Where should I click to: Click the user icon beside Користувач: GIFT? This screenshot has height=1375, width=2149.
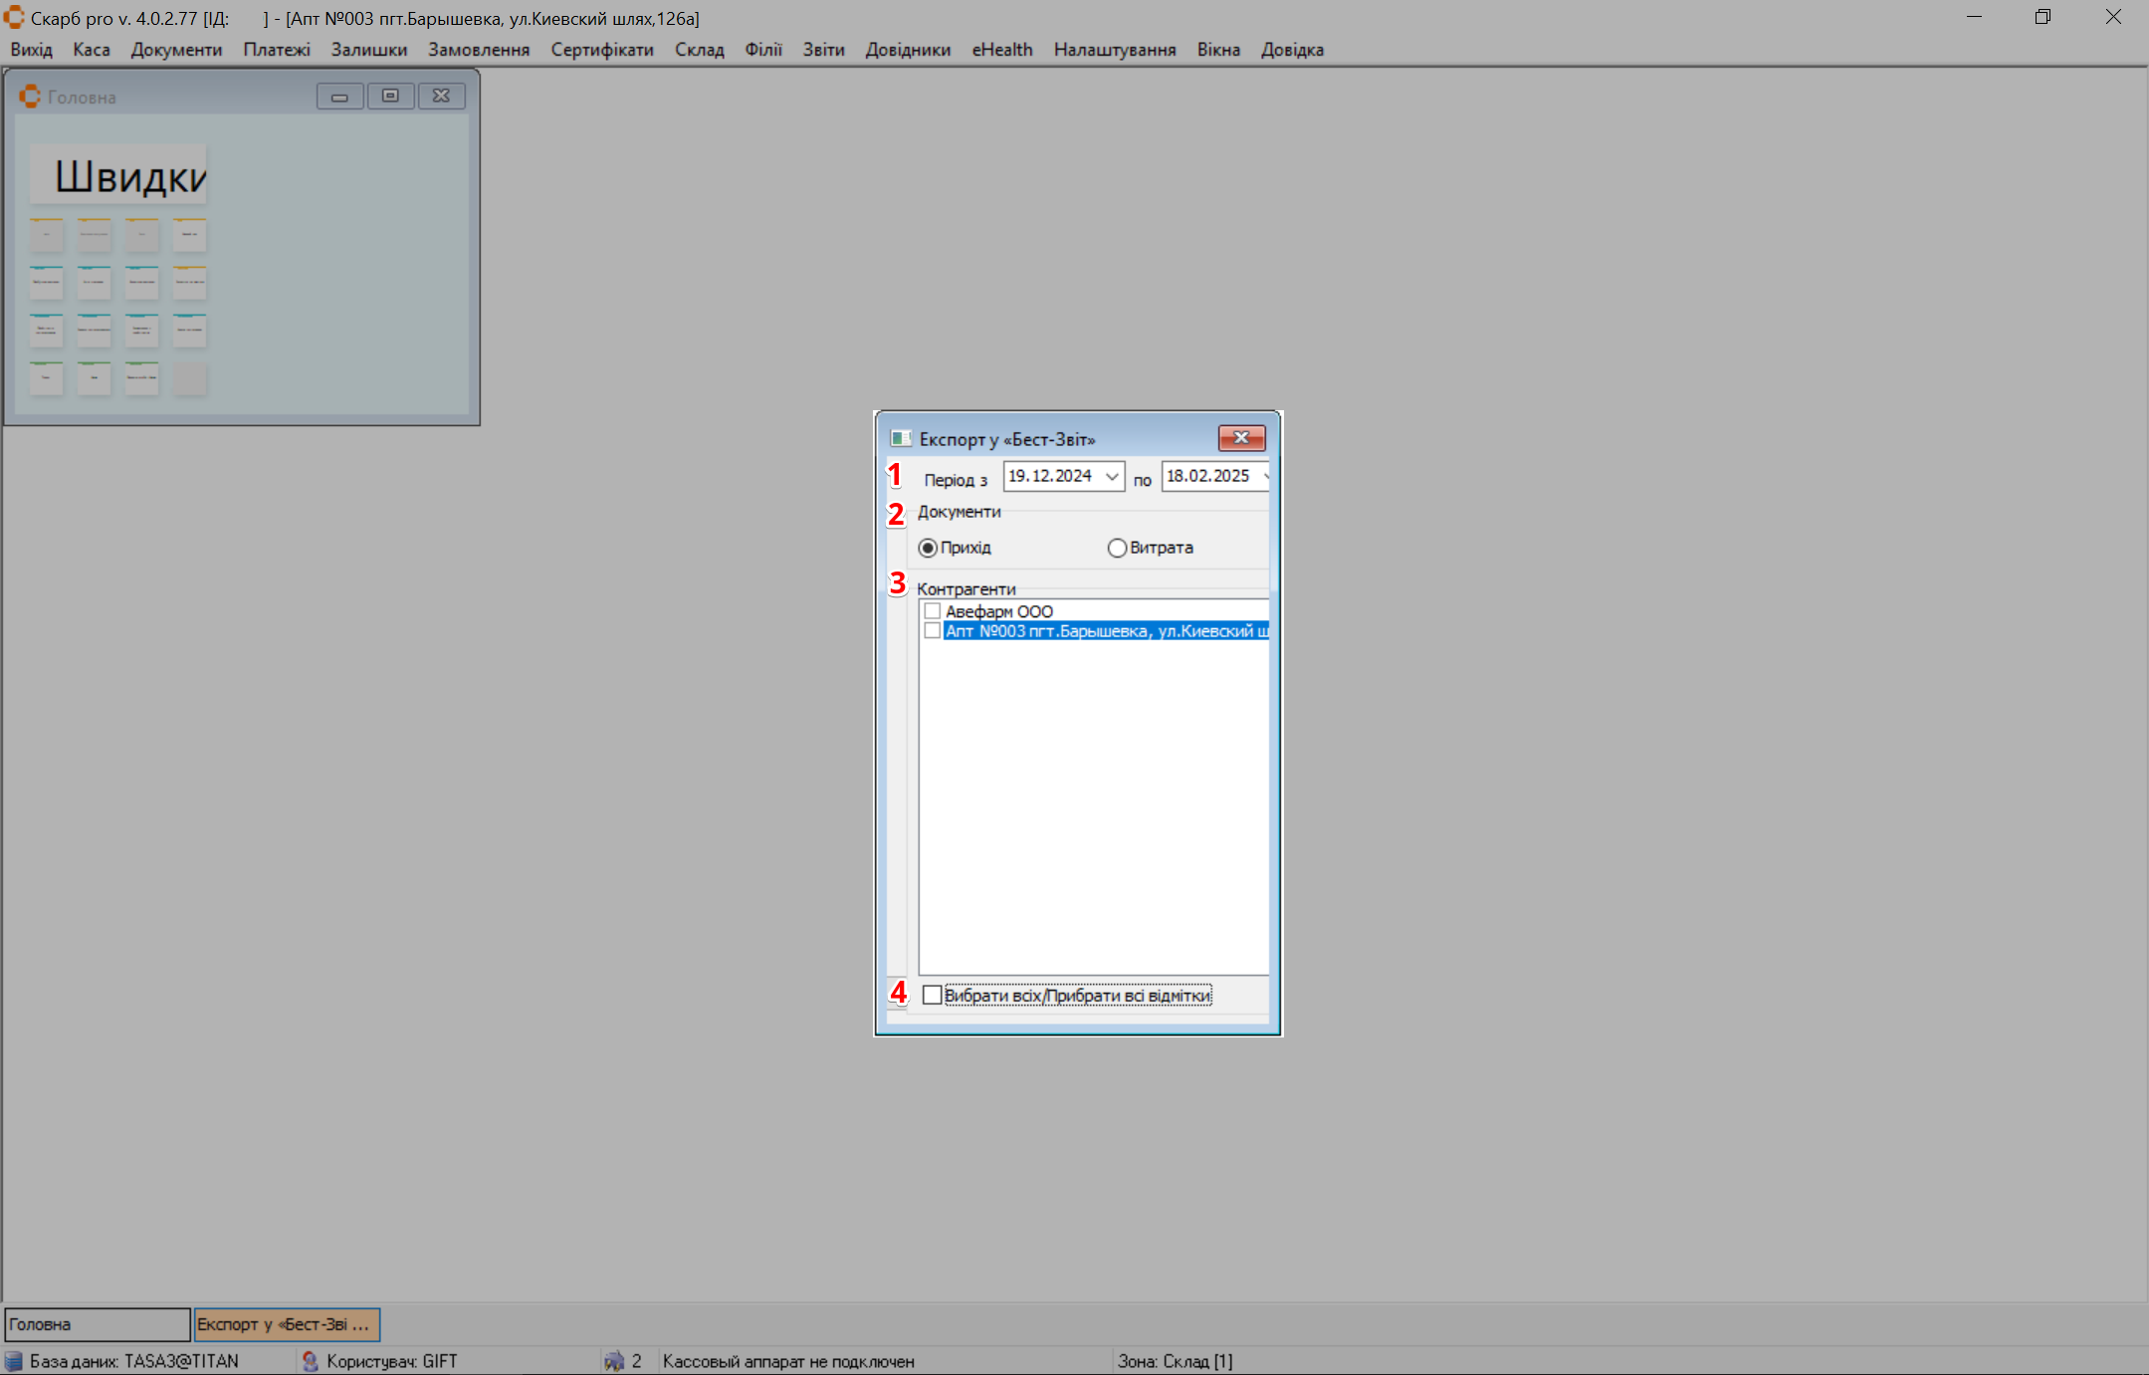pos(311,1361)
